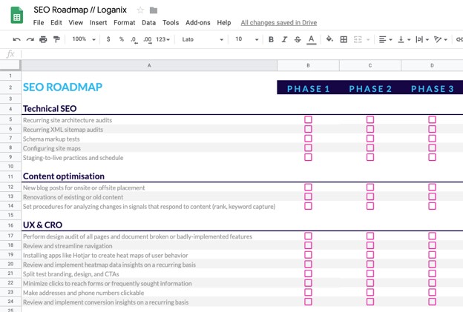
Task: Check Phase 1 for Renovations of existing content
Action: click(x=308, y=196)
